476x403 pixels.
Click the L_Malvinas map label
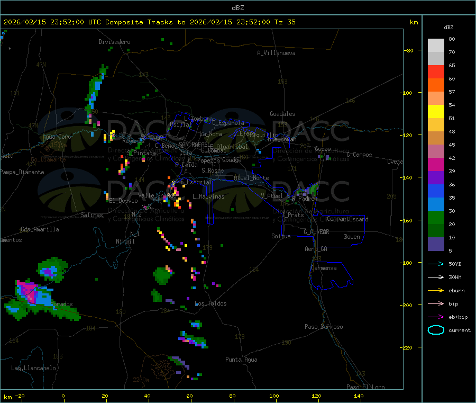(x=208, y=196)
